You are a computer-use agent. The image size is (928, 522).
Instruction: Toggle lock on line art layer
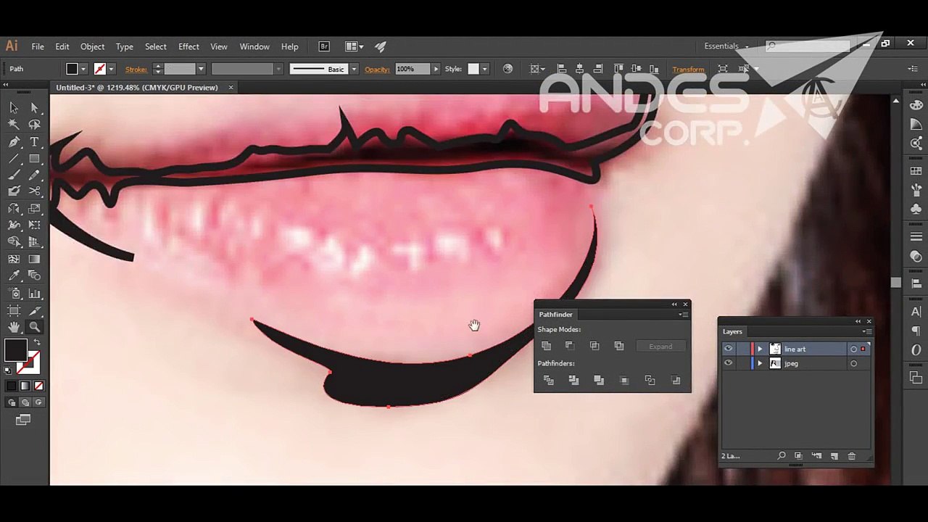pos(741,349)
